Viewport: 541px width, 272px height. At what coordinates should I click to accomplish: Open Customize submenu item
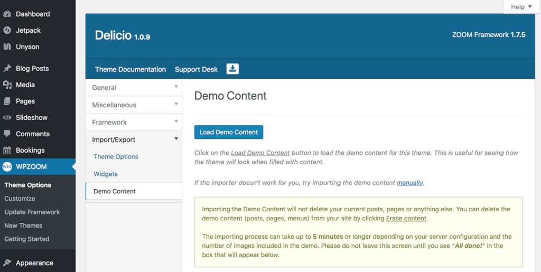point(20,199)
